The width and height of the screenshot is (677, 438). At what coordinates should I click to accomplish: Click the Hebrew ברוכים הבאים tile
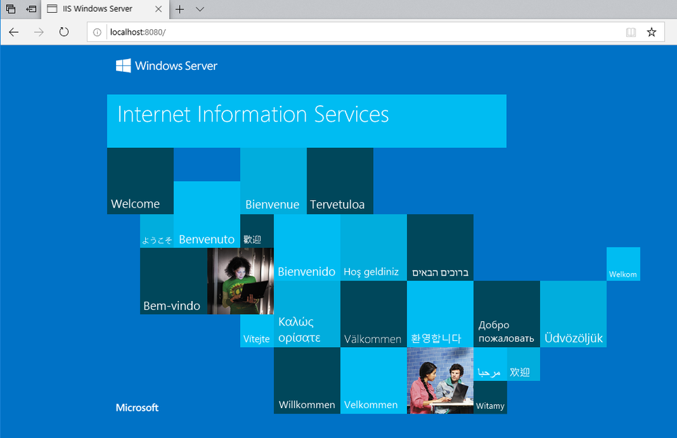pyautogui.click(x=440, y=247)
